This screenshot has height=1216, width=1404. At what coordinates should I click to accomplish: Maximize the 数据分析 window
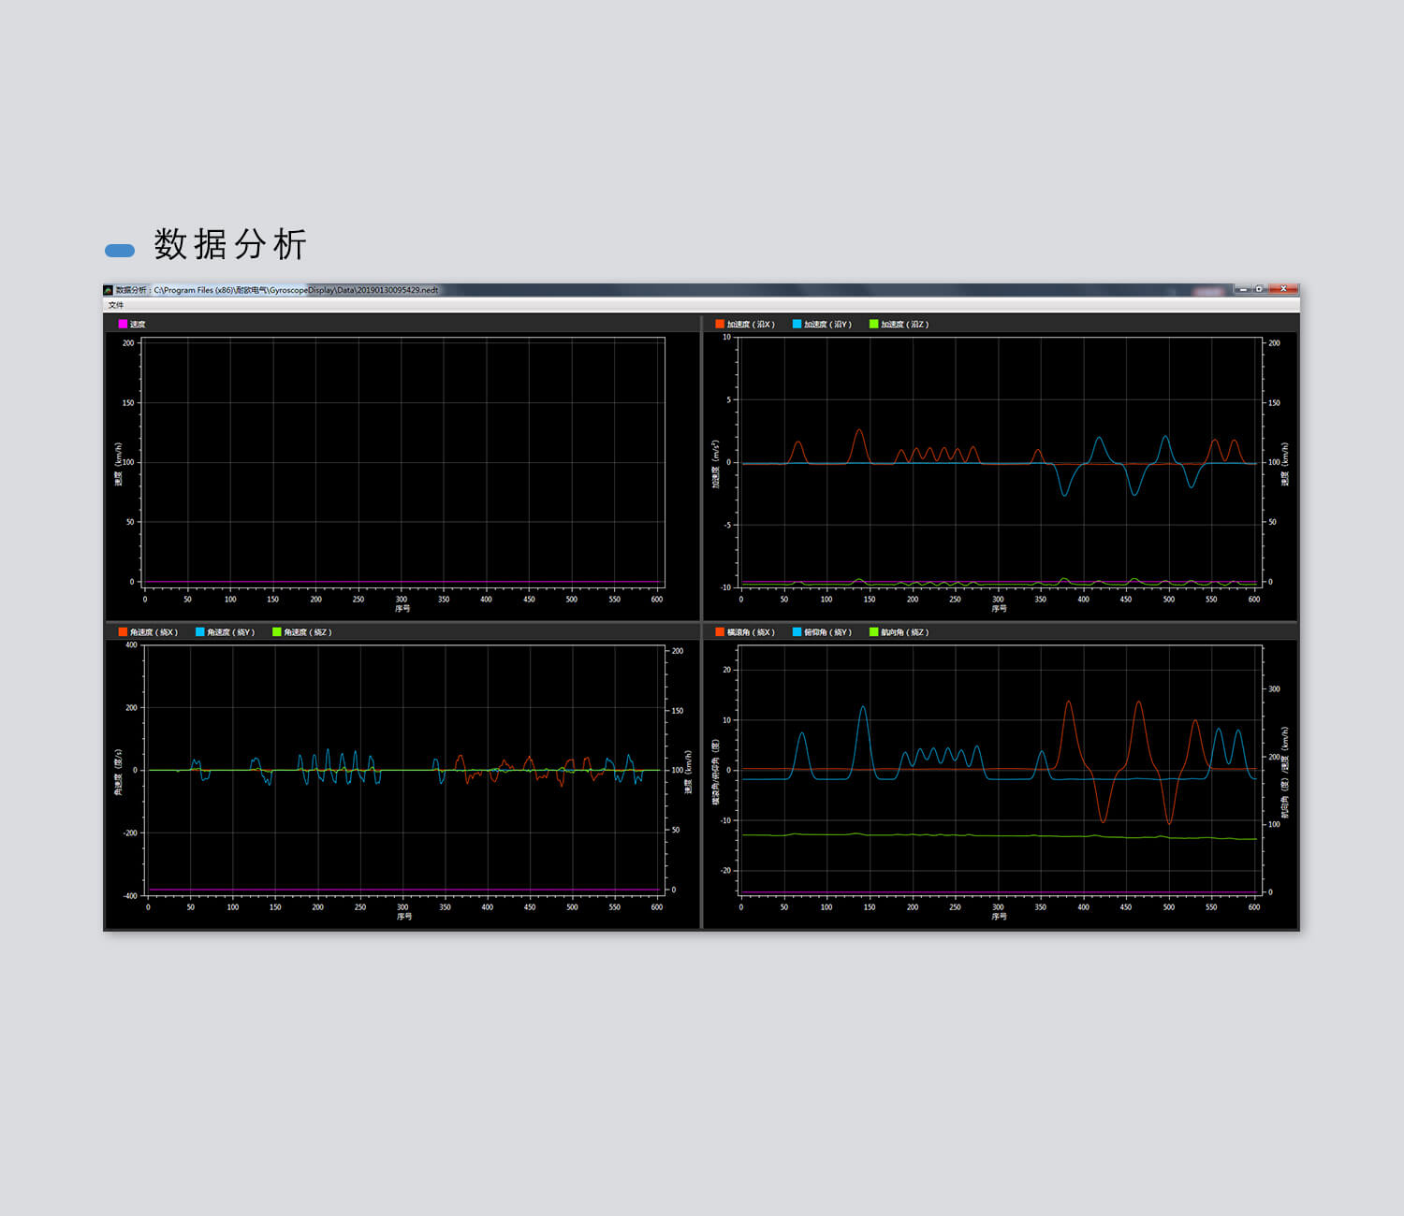click(1260, 289)
